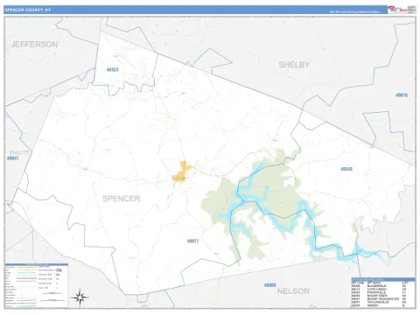Click the yellow line swatch in the legend
This screenshot has width=420, height=315.
(x=27, y=267)
